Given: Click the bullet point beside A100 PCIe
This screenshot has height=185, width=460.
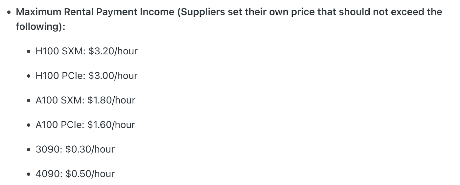Looking at the screenshot, I should click(x=29, y=125).
